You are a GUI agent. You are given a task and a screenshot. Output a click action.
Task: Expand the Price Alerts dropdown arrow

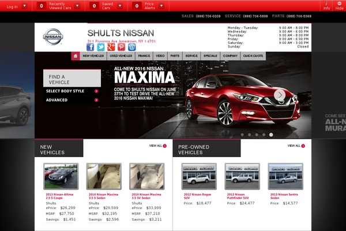tap(161, 6)
